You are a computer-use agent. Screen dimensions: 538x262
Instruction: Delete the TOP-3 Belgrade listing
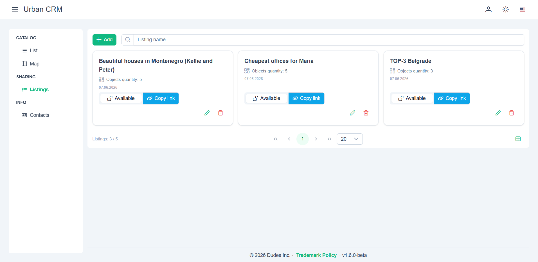[x=512, y=113]
